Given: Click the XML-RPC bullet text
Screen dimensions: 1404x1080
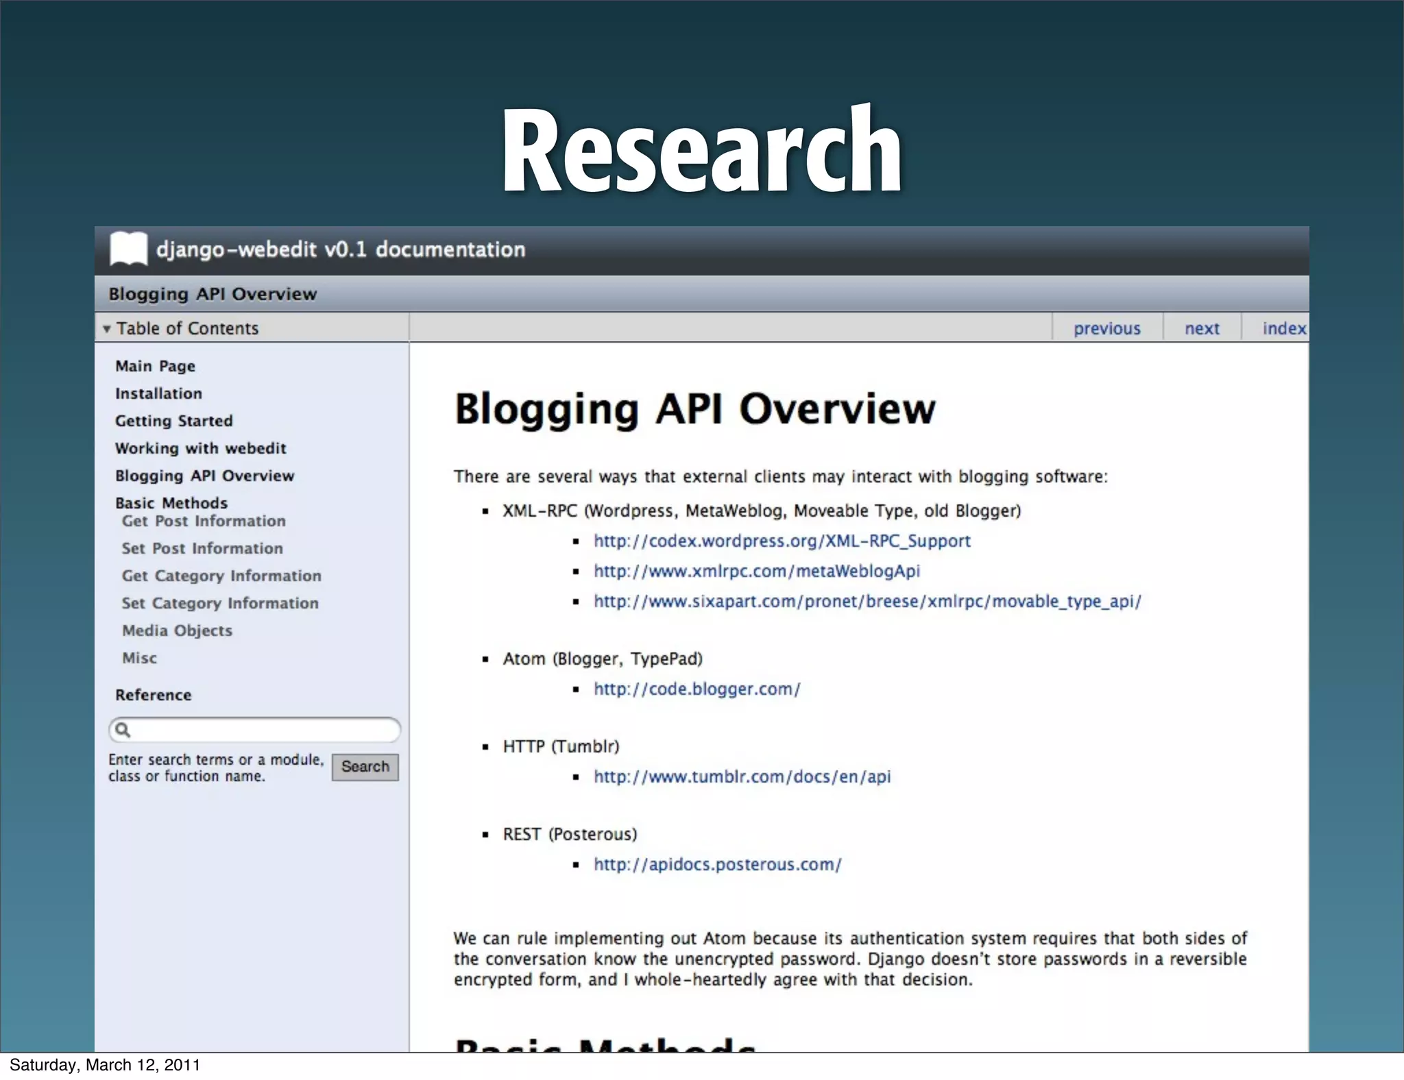Looking at the screenshot, I should [x=762, y=511].
